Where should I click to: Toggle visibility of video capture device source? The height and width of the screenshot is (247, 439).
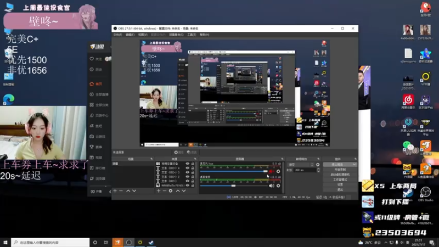(187, 164)
